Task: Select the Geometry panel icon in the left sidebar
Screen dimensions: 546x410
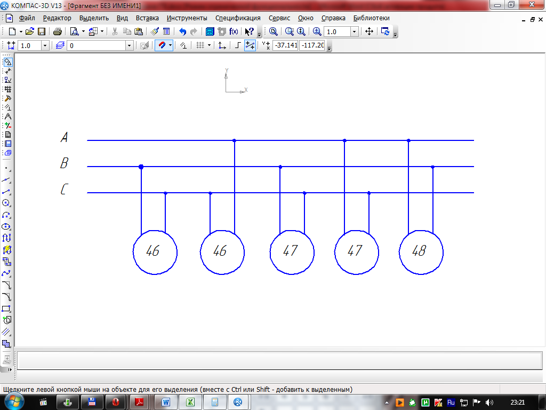Action: [x=8, y=62]
